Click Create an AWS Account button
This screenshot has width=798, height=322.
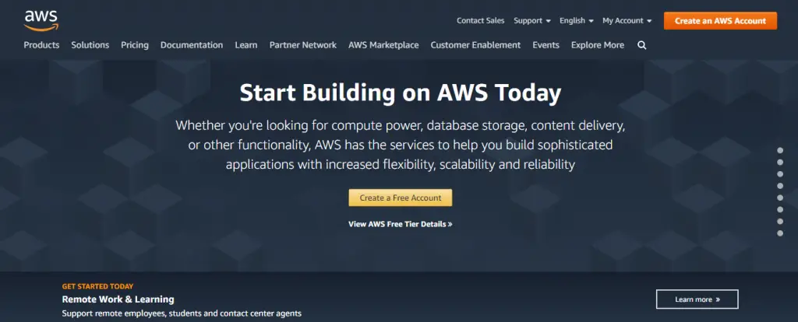click(x=720, y=21)
